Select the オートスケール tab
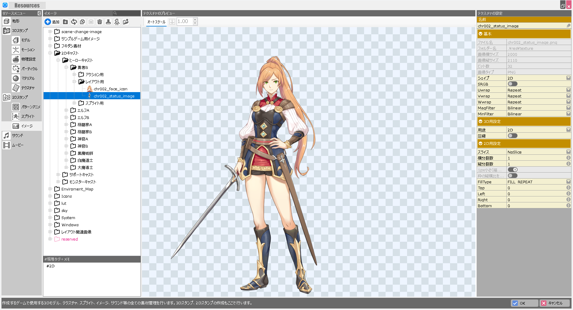Screen dimensions: 573x310 156,22
